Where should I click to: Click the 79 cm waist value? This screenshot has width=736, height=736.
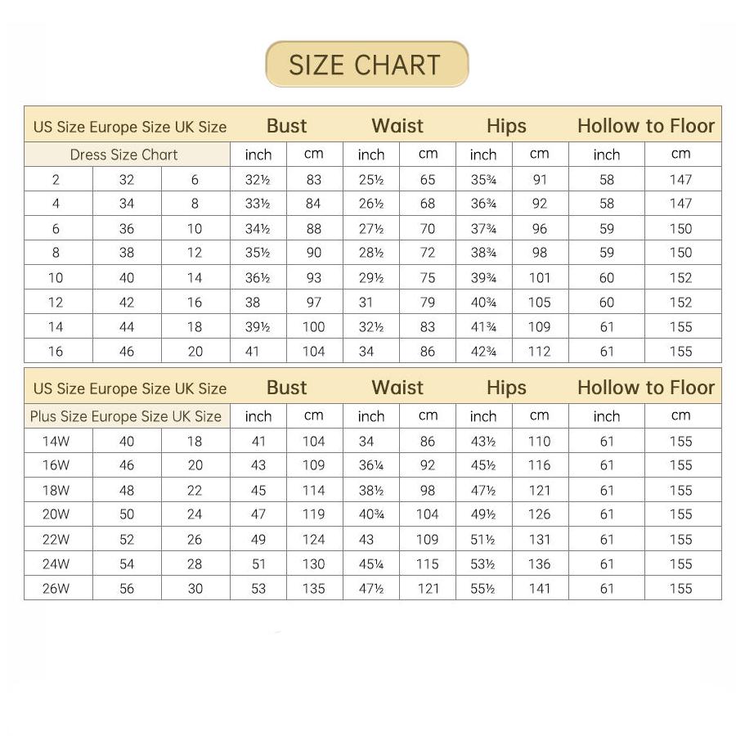click(428, 303)
